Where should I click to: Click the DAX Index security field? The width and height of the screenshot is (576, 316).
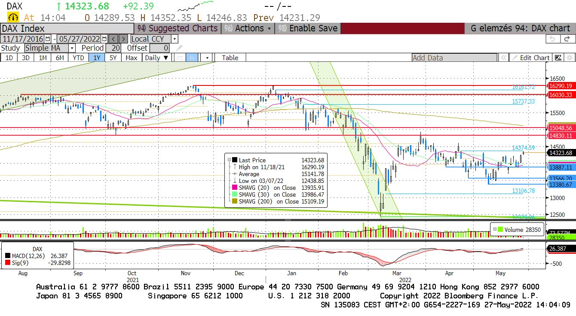(67, 28)
